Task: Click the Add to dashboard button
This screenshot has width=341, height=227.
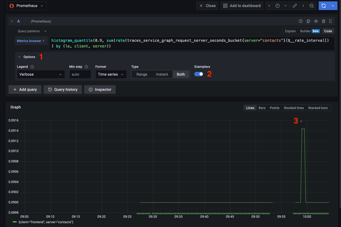Action: coord(242,5)
